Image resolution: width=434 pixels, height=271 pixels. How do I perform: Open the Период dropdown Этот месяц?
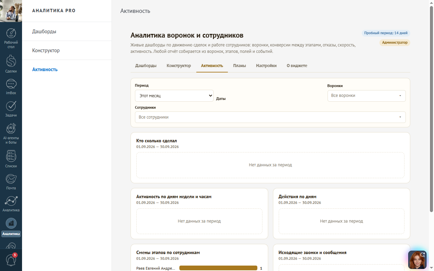point(174,96)
